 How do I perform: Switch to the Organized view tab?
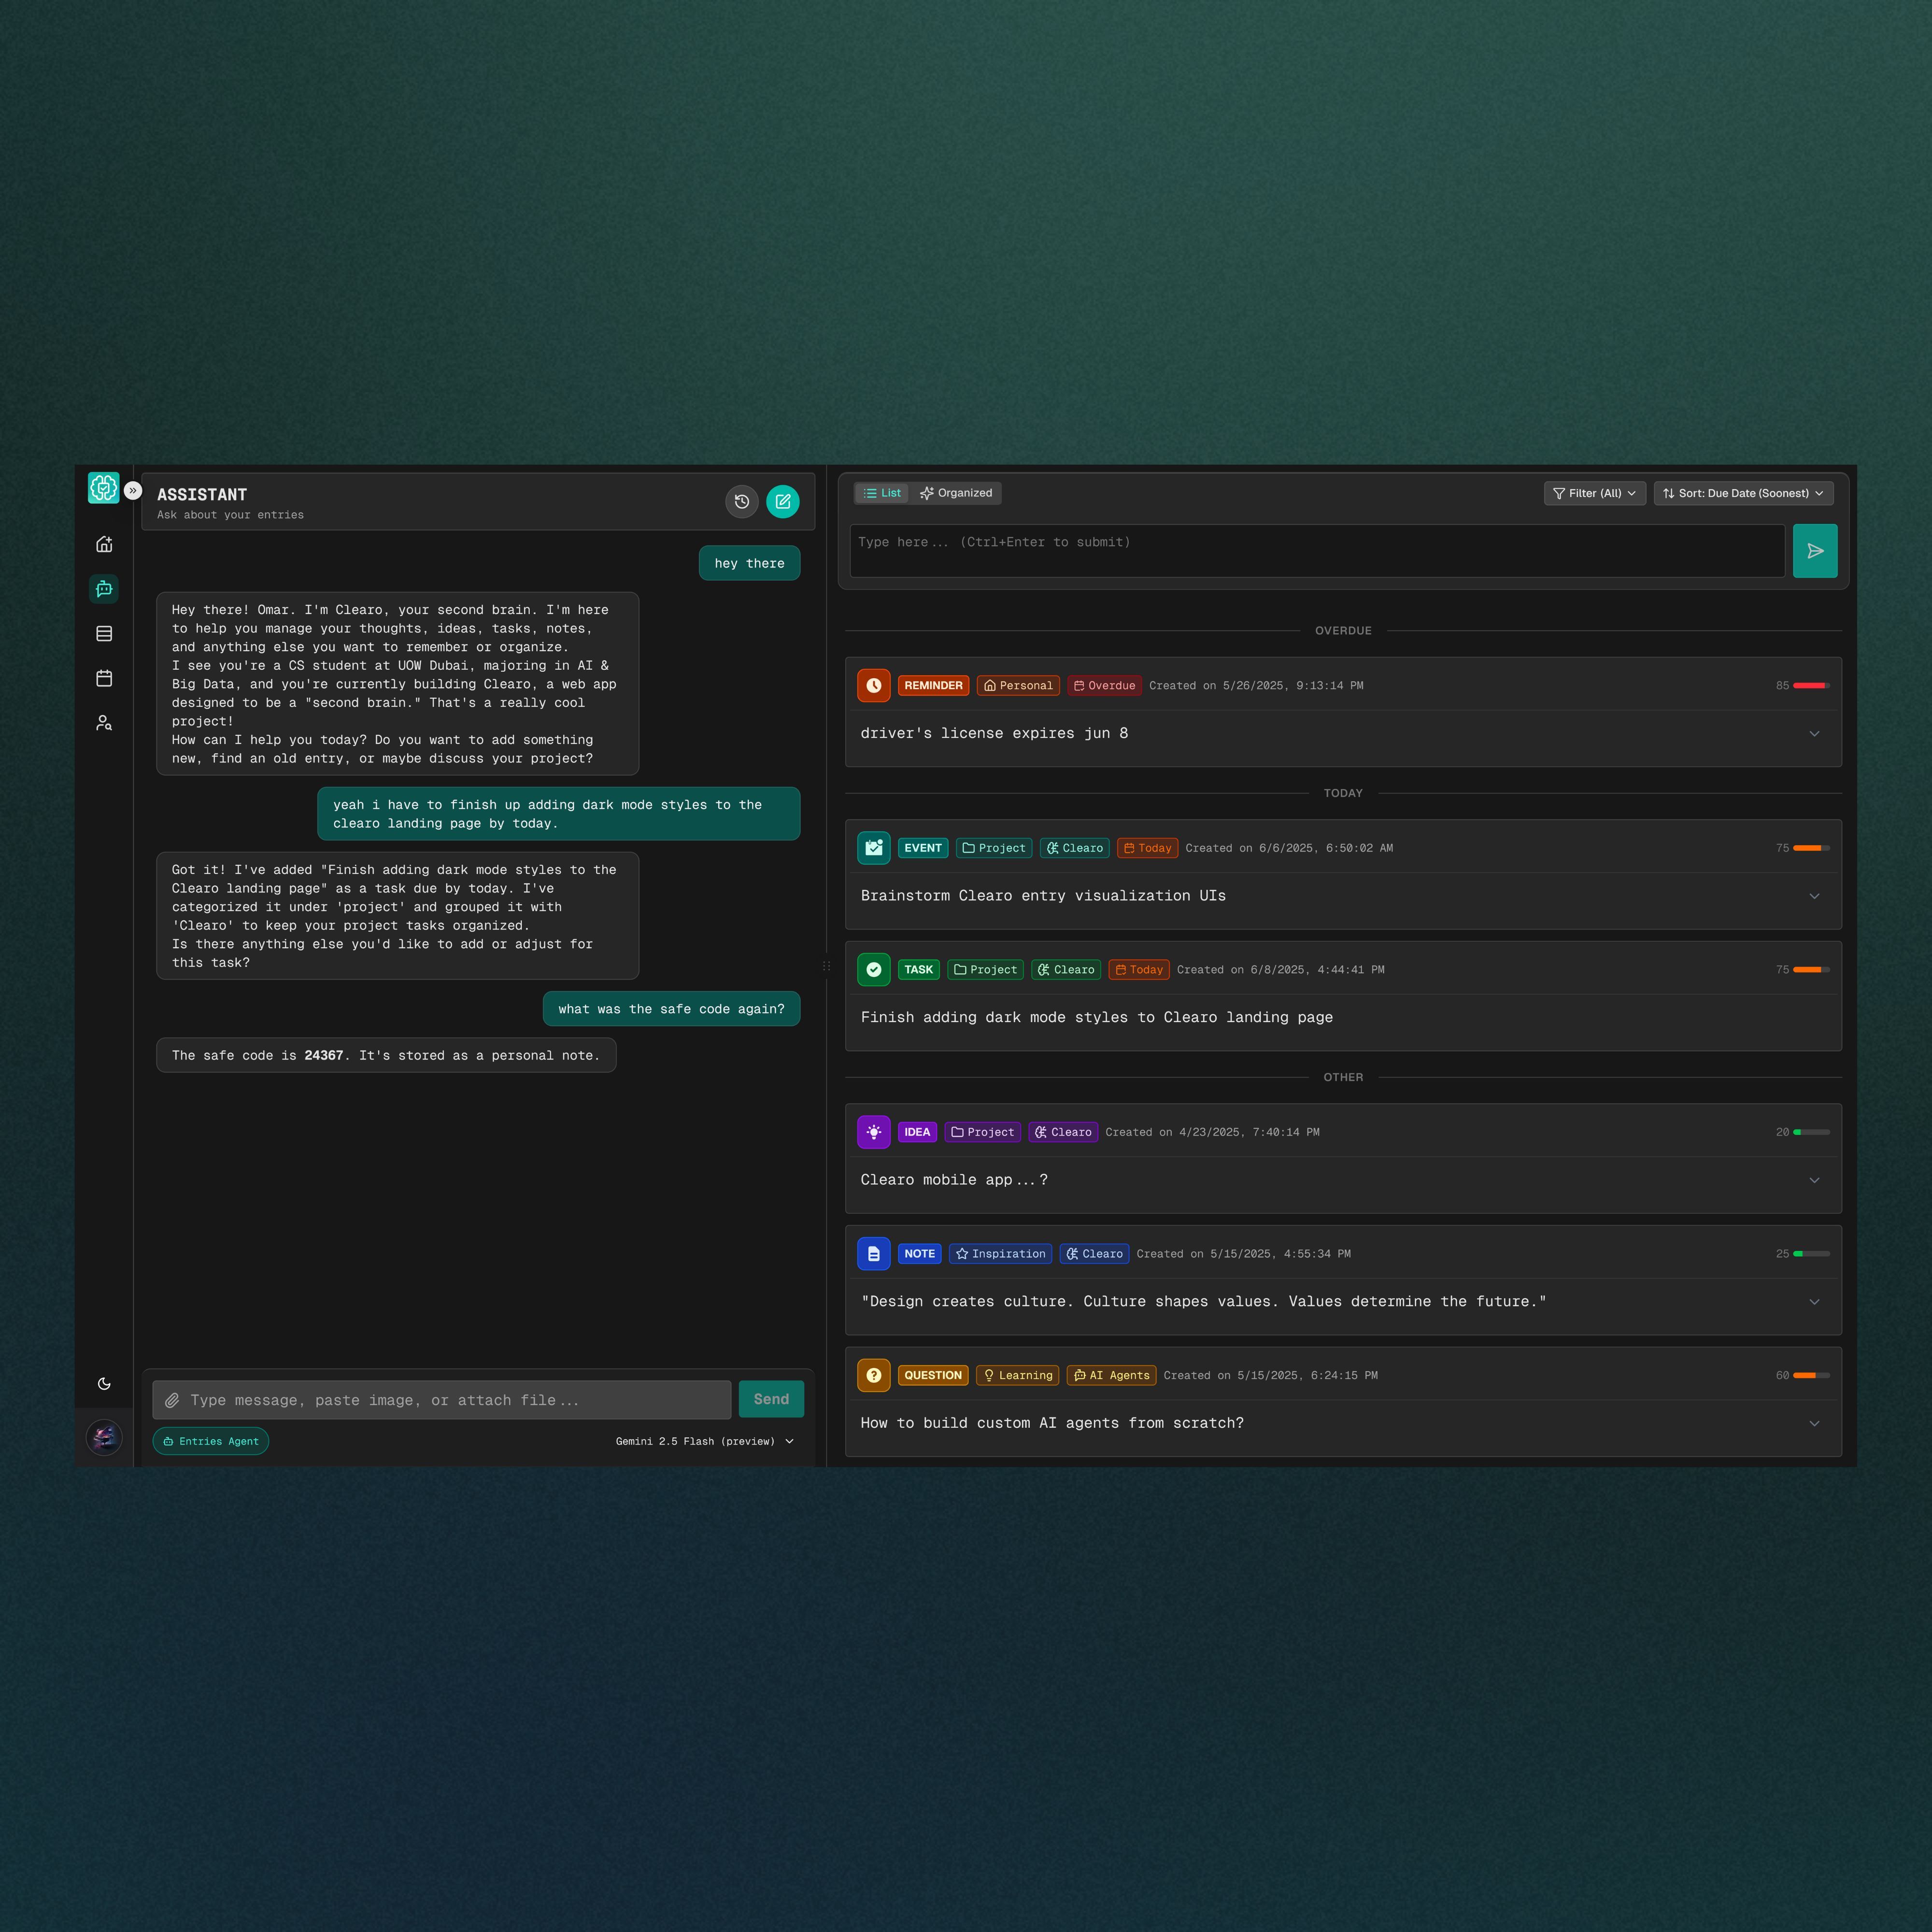pos(956,492)
